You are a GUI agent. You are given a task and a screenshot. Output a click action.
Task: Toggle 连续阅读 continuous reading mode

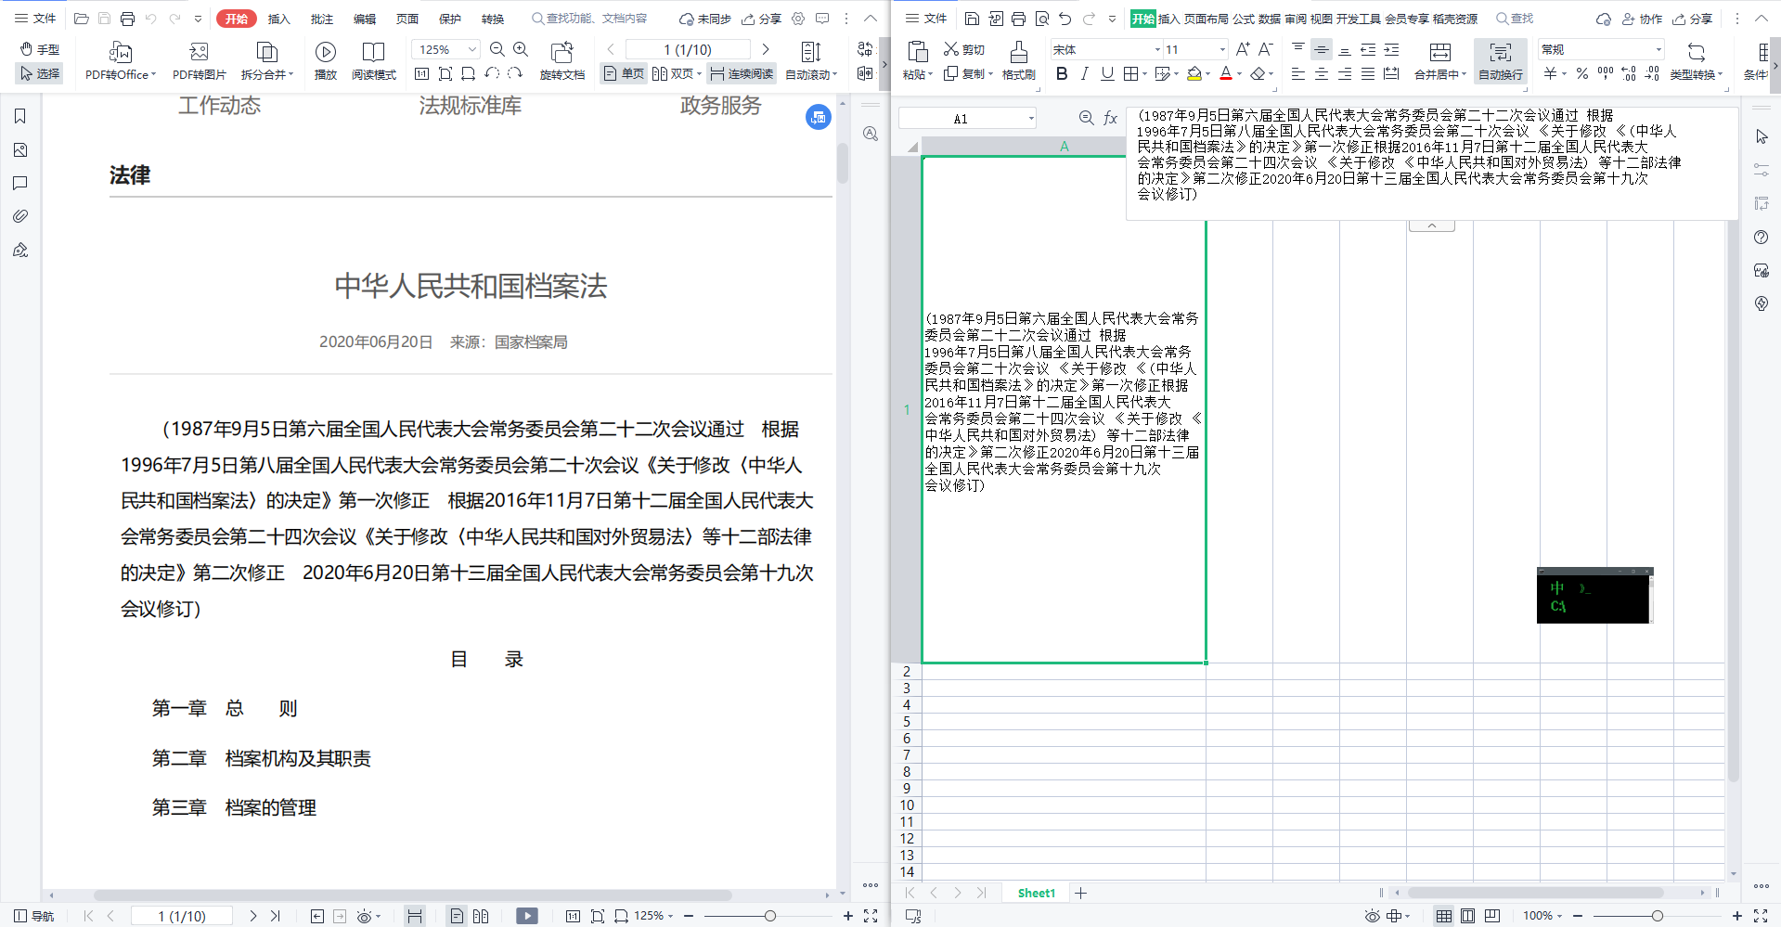tap(742, 74)
